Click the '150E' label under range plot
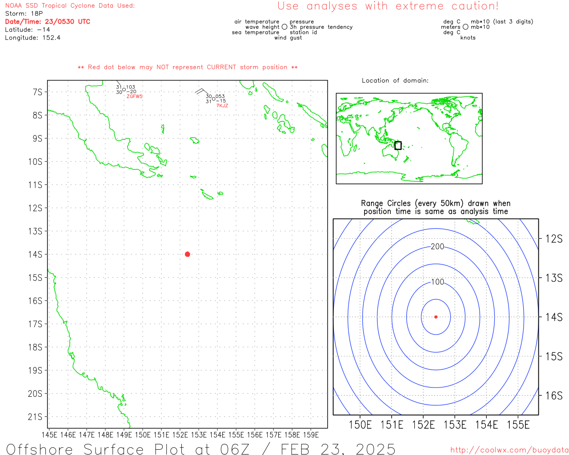 360,425
